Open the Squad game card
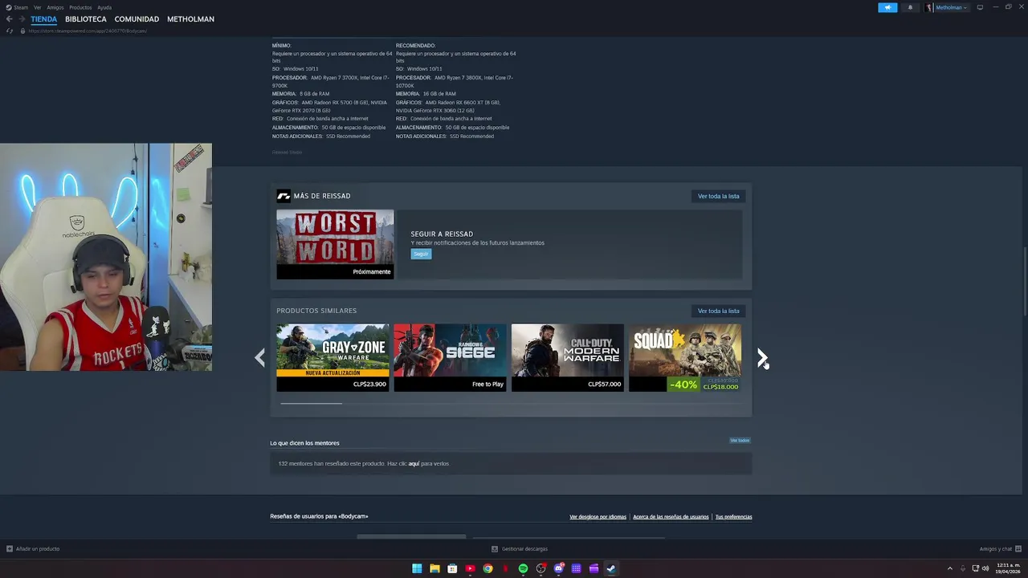This screenshot has width=1028, height=578. pyautogui.click(x=685, y=357)
